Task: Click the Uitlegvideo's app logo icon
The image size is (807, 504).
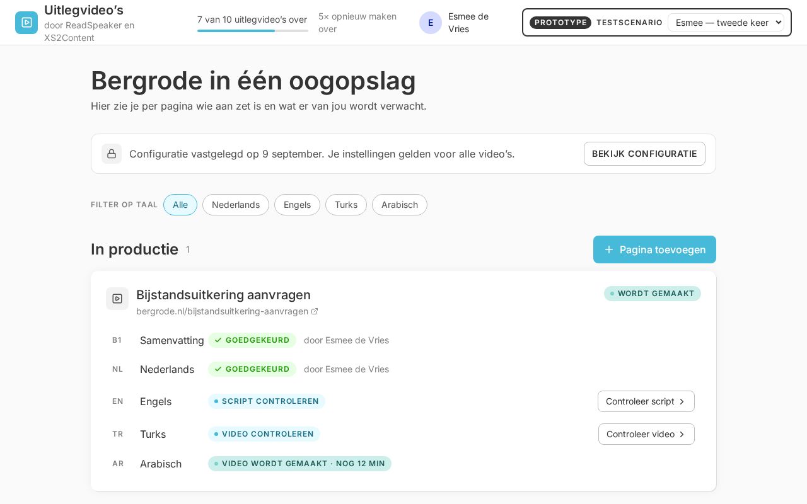Action: pyautogui.click(x=26, y=23)
